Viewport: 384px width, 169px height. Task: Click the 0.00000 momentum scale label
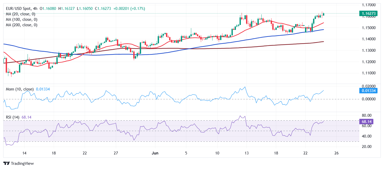pos(369,99)
